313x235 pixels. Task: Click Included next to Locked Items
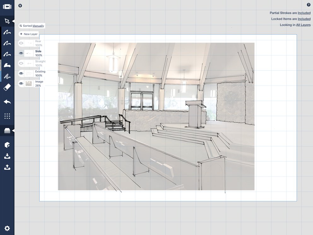click(x=304, y=19)
